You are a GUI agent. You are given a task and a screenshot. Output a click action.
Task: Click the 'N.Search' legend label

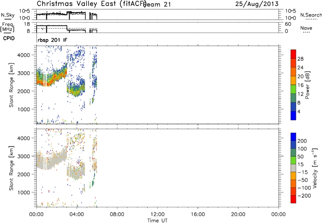click(x=311, y=15)
